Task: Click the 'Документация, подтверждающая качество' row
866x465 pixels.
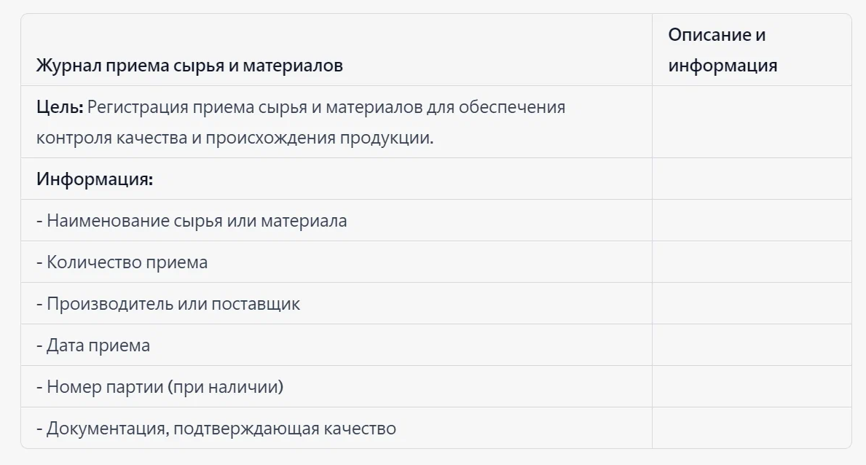Action: pyautogui.click(x=216, y=429)
